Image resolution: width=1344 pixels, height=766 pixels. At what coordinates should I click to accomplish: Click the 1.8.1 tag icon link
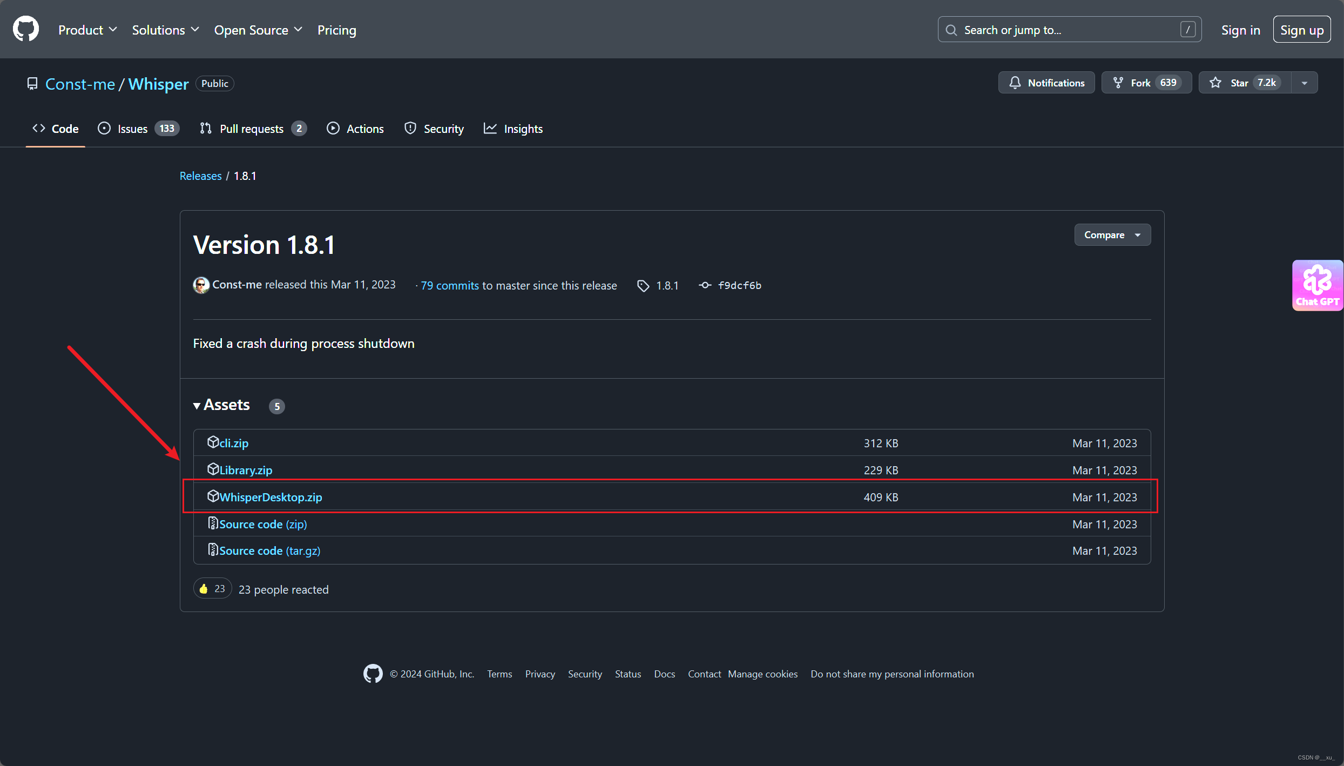[x=658, y=285]
